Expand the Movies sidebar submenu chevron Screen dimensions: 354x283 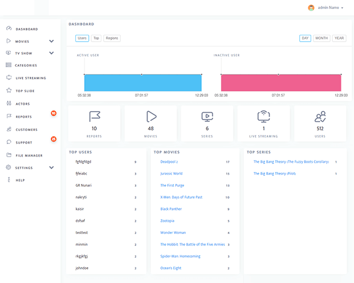(51, 42)
